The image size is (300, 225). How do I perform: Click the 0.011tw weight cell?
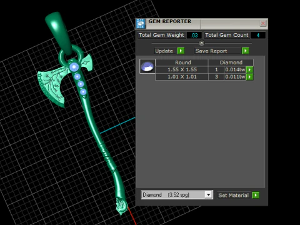(x=235, y=77)
